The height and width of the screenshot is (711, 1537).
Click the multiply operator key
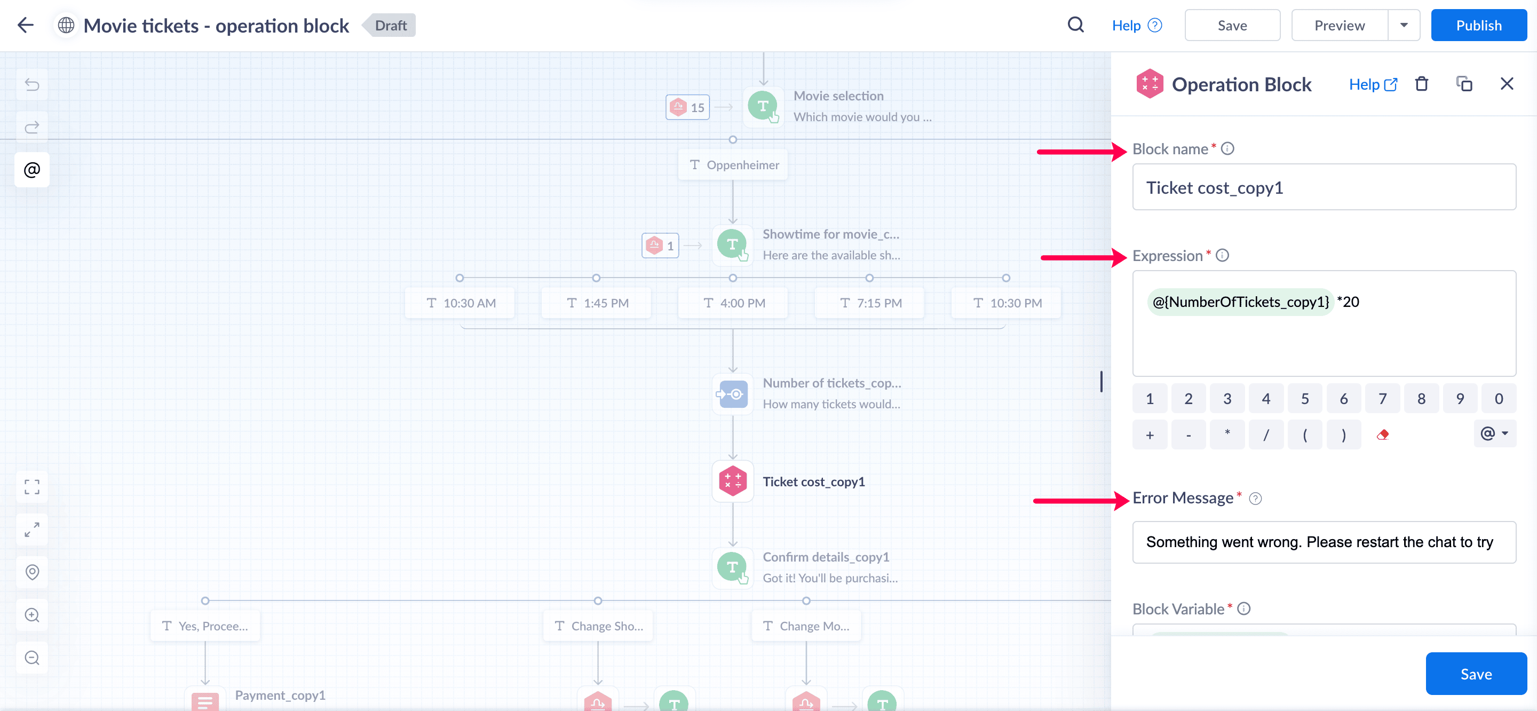tap(1227, 434)
